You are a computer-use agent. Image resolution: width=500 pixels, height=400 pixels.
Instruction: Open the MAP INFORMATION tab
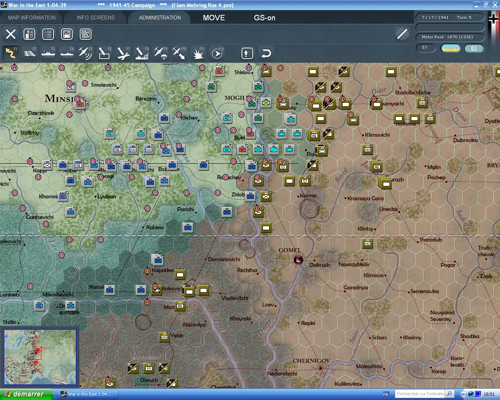point(32,18)
